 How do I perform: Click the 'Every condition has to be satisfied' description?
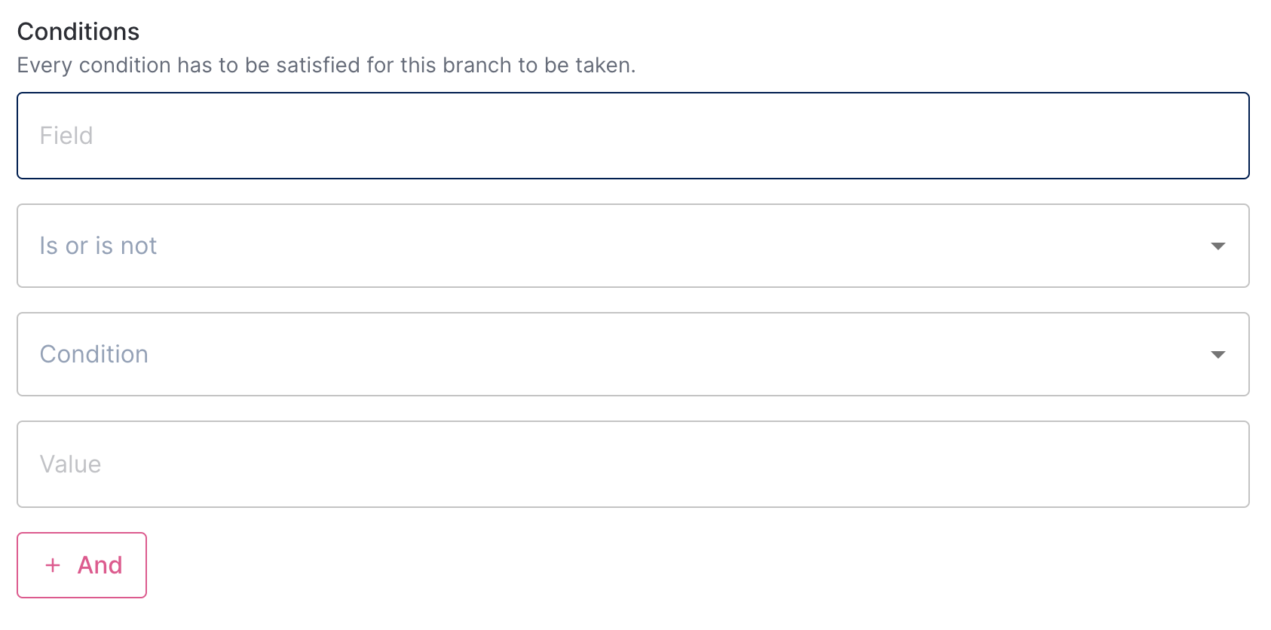point(326,66)
